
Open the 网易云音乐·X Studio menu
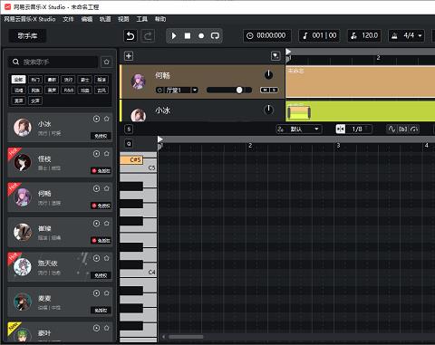pos(30,19)
